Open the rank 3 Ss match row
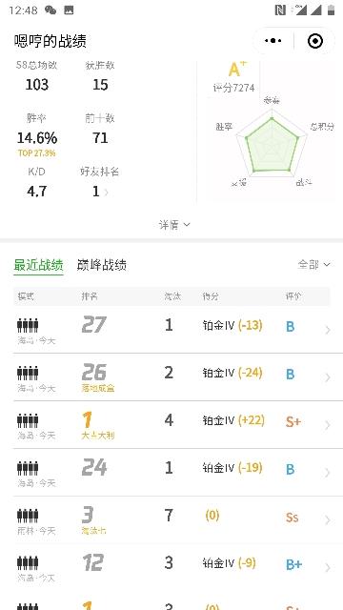 [171, 519]
